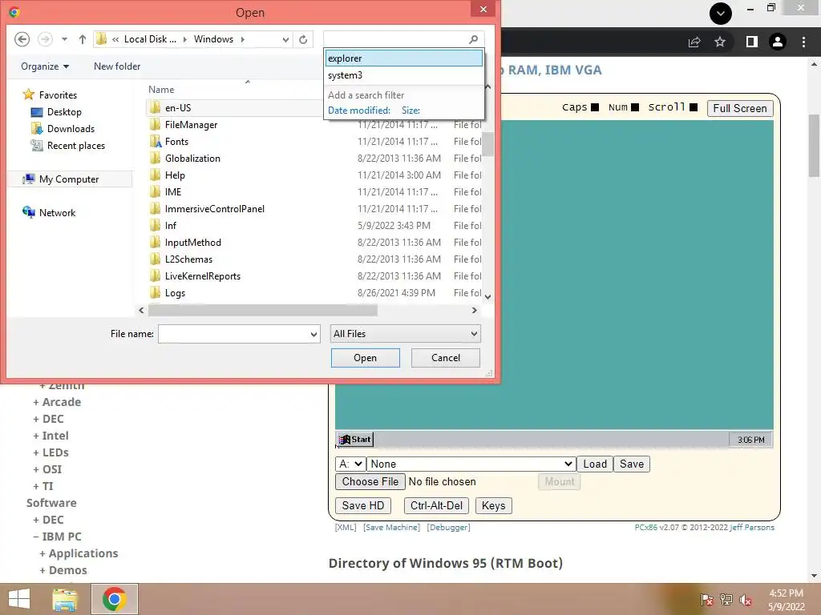Click file list scroll down arrow

[x=487, y=297]
